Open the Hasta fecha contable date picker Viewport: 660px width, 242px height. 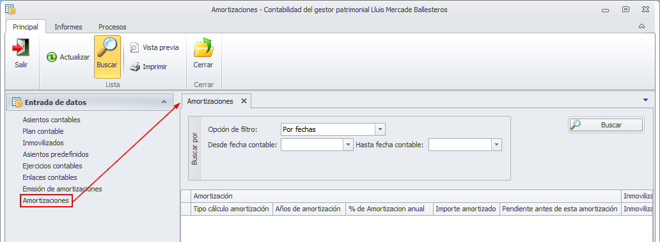pos(497,145)
